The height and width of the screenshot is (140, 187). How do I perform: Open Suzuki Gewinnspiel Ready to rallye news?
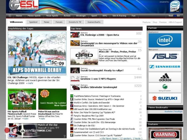pos(102,71)
